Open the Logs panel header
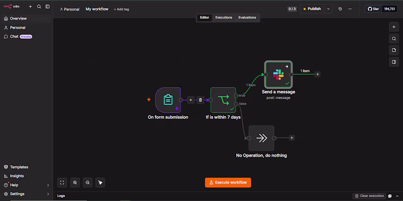 (x=61, y=196)
